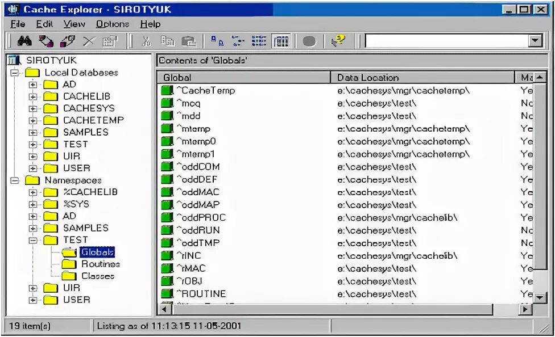
Task: Click inside the toolbar combo box field
Action: click(x=447, y=41)
